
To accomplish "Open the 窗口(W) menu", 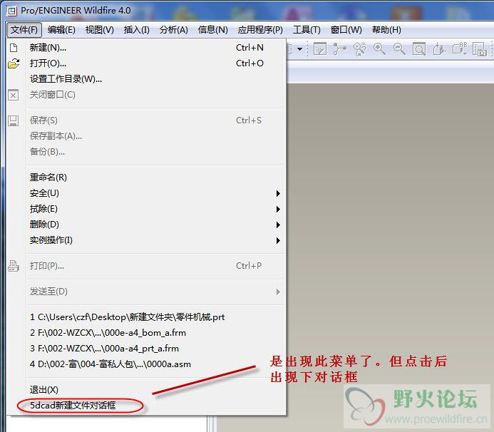I will [x=346, y=30].
